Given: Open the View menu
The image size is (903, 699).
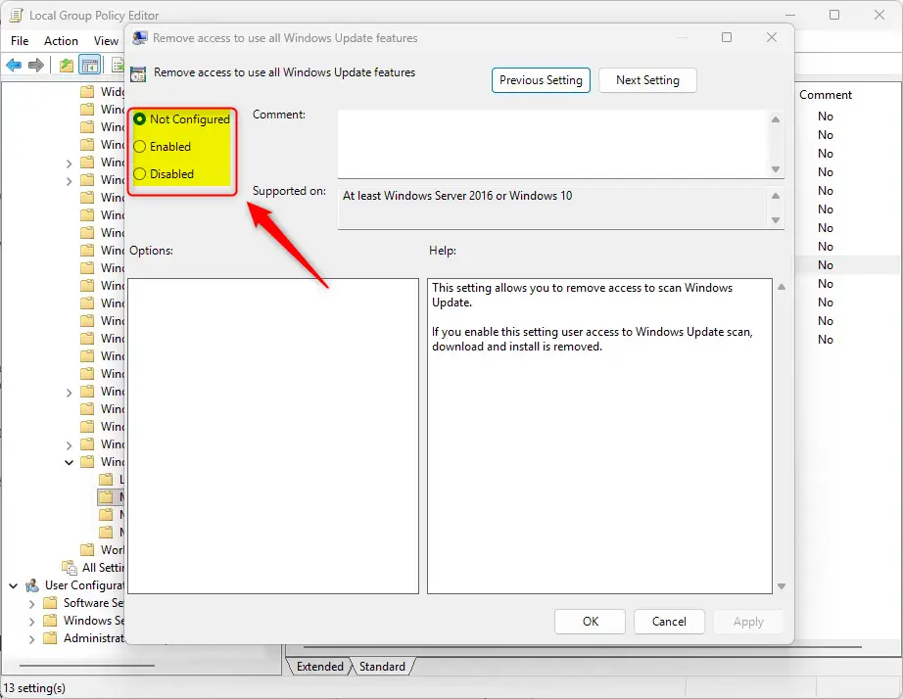Looking at the screenshot, I should (106, 41).
